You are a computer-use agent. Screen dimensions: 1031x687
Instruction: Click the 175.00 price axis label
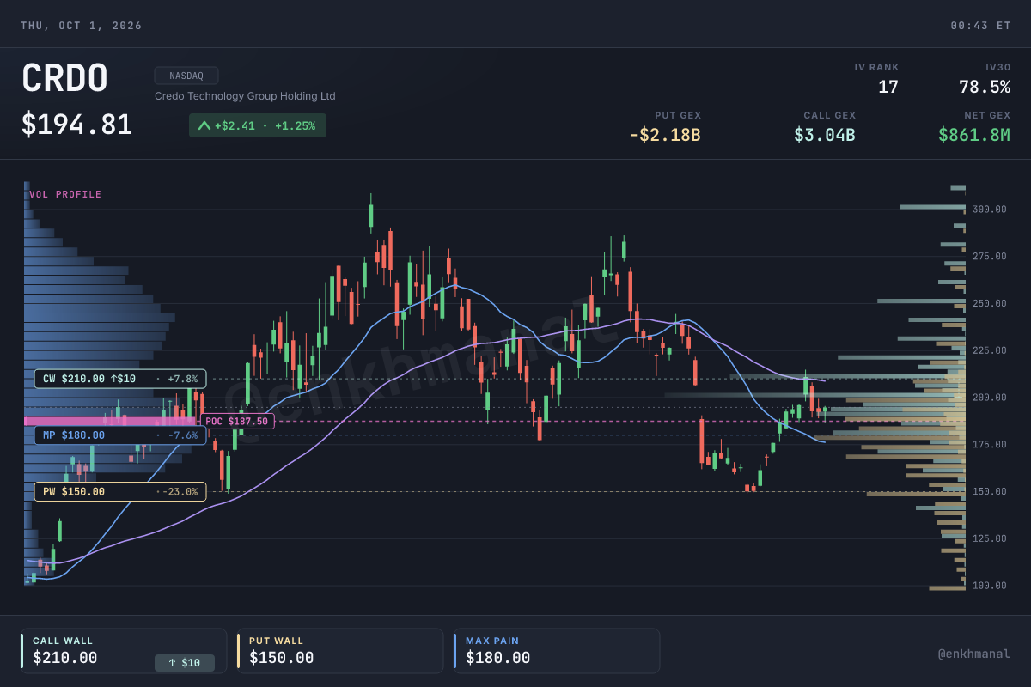pyautogui.click(x=990, y=445)
